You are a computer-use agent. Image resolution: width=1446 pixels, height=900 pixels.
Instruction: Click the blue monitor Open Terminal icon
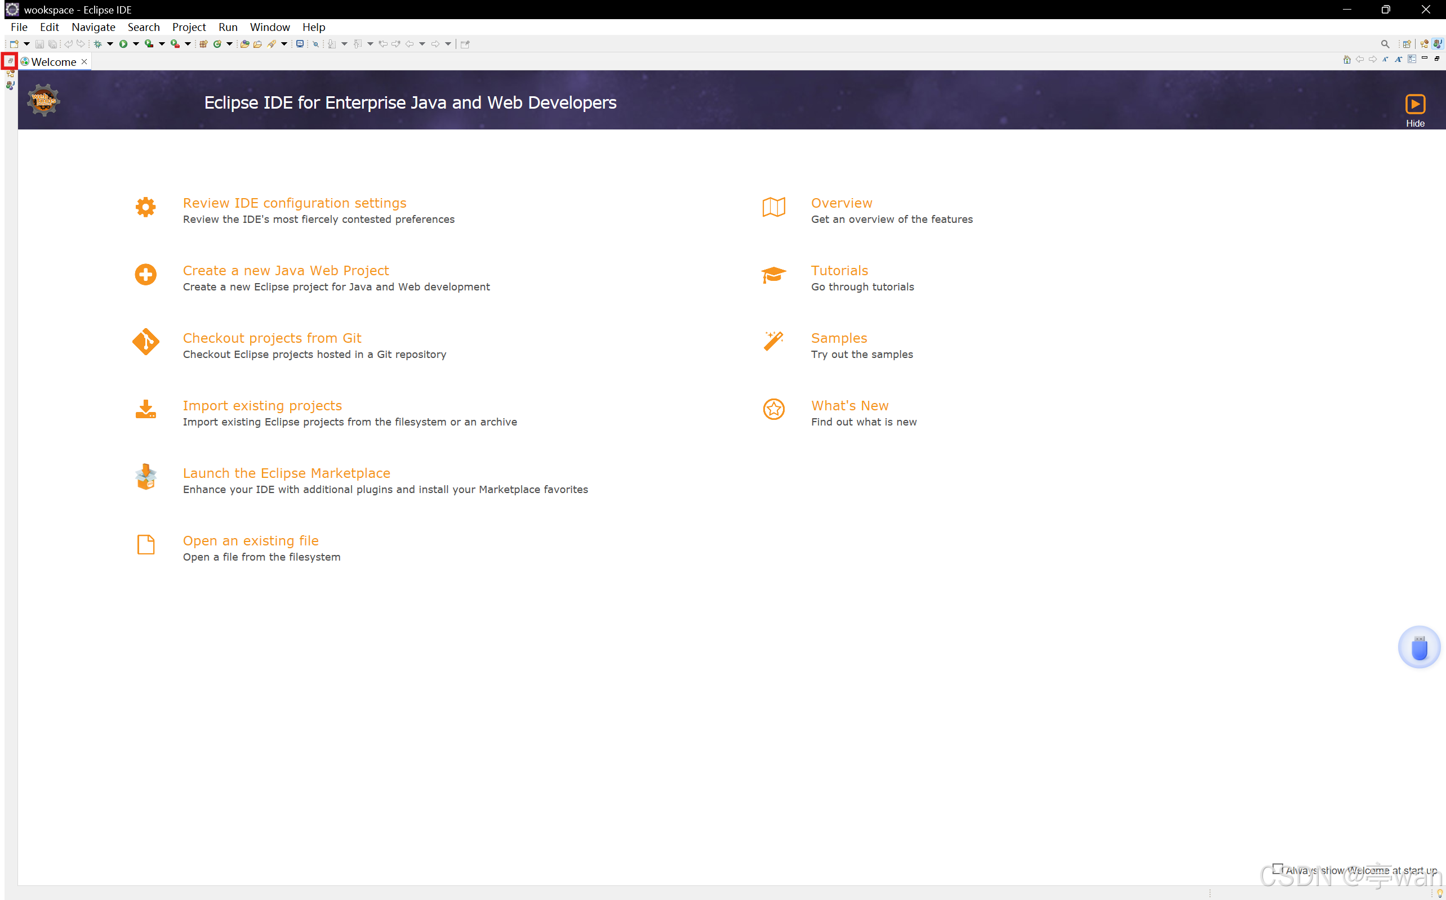[300, 44]
